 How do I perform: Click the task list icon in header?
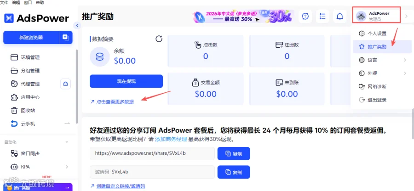pos(322,17)
